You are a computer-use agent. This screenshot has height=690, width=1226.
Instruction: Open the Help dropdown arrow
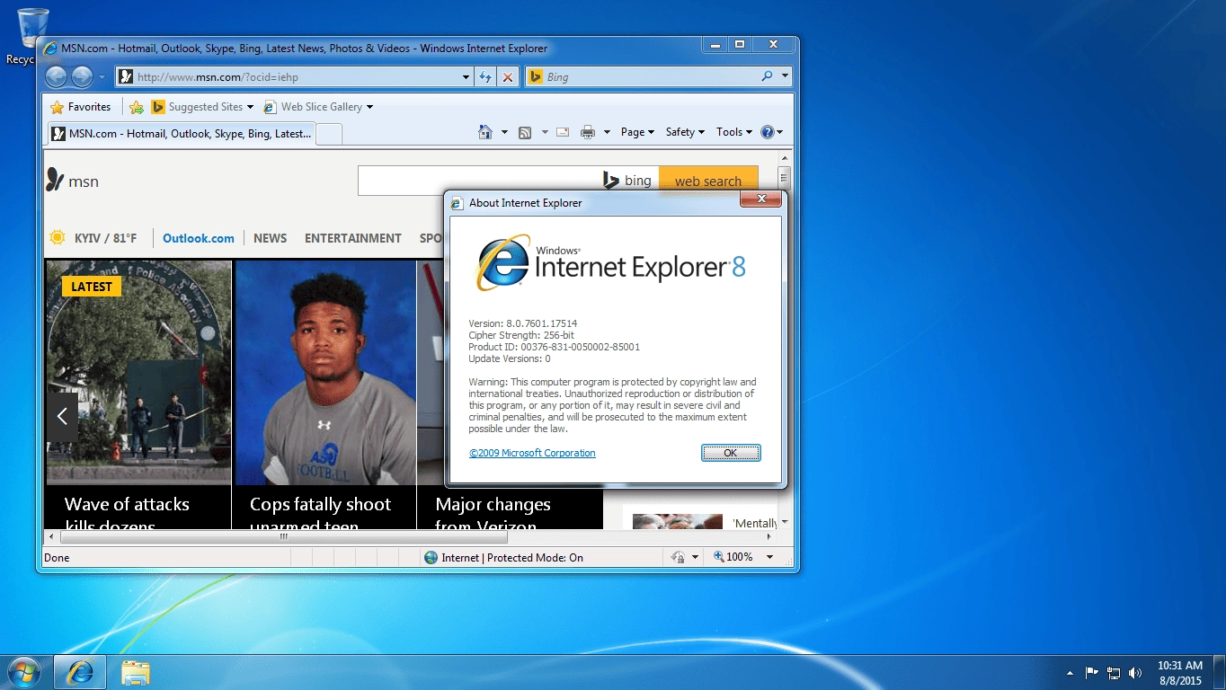[x=780, y=132]
